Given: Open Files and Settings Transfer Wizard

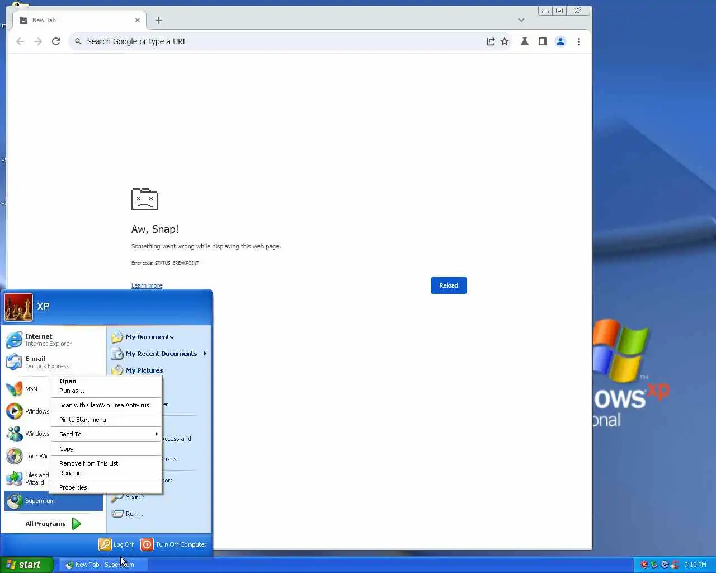Looking at the screenshot, I should (27, 478).
